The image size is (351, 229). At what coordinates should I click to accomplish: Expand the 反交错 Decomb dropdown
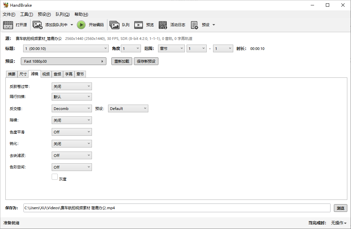click(71, 109)
